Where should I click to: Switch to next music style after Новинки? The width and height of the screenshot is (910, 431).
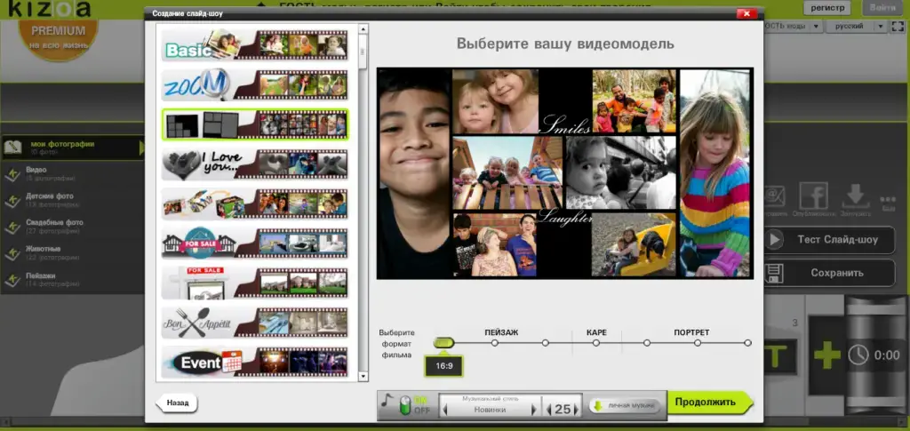pos(534,409)
